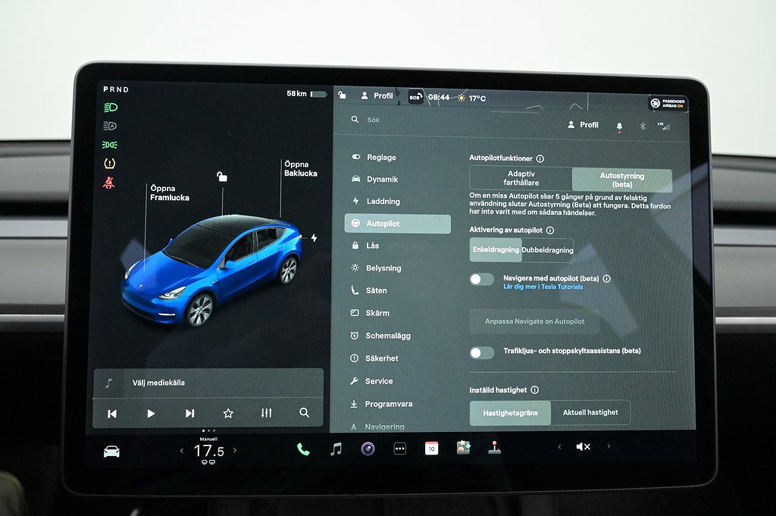This screenshot has width=776, height=516.
Task: Tap the car controls icon
Action: [111, 452]
